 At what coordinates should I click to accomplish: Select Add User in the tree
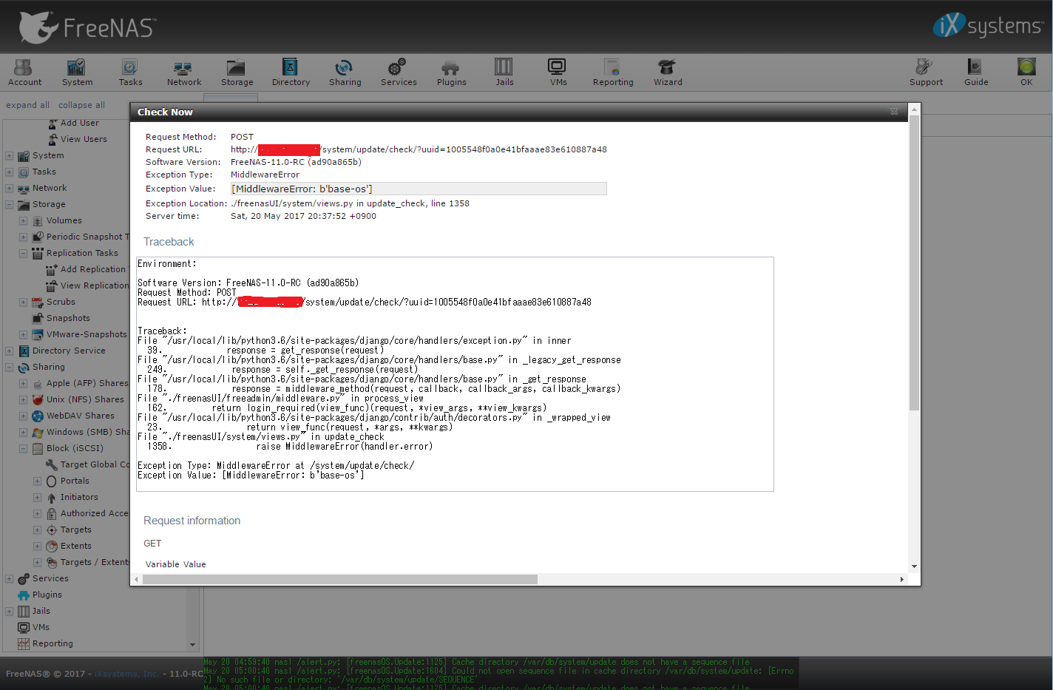(x=79, y=123)
